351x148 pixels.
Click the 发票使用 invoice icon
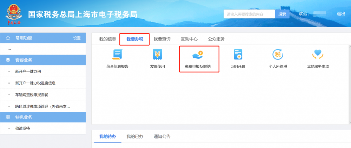point(157,55)
